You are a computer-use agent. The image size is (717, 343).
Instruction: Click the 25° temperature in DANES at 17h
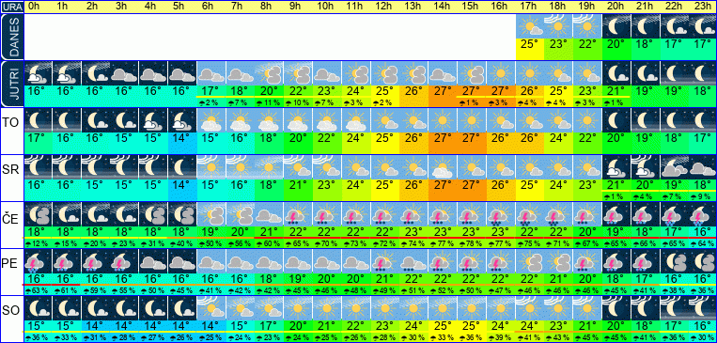point(530,45)
